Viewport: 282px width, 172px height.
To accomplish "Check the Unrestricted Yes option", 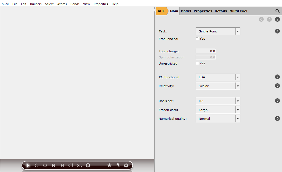I will (x=197, y=63).
